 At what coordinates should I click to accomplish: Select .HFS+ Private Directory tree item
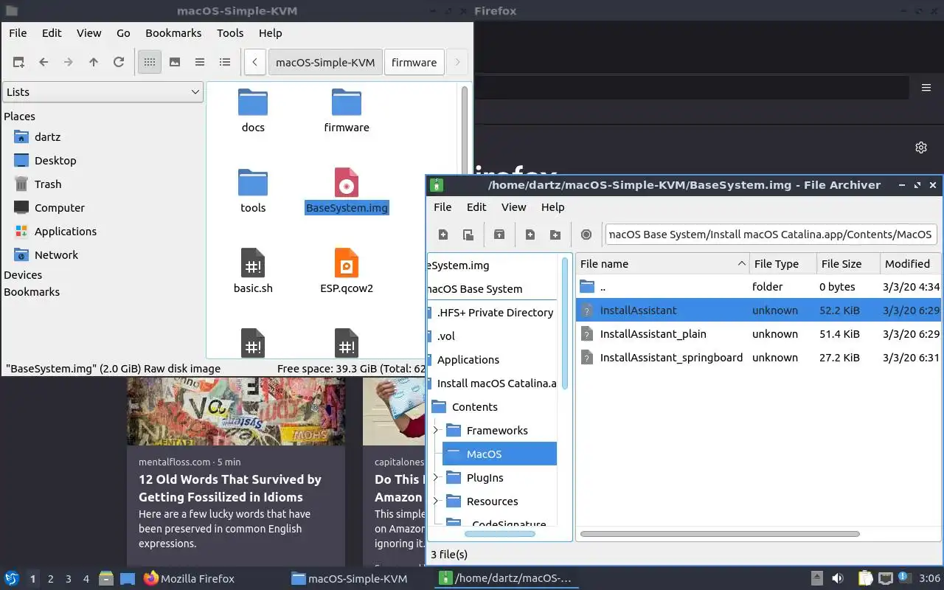494,313
